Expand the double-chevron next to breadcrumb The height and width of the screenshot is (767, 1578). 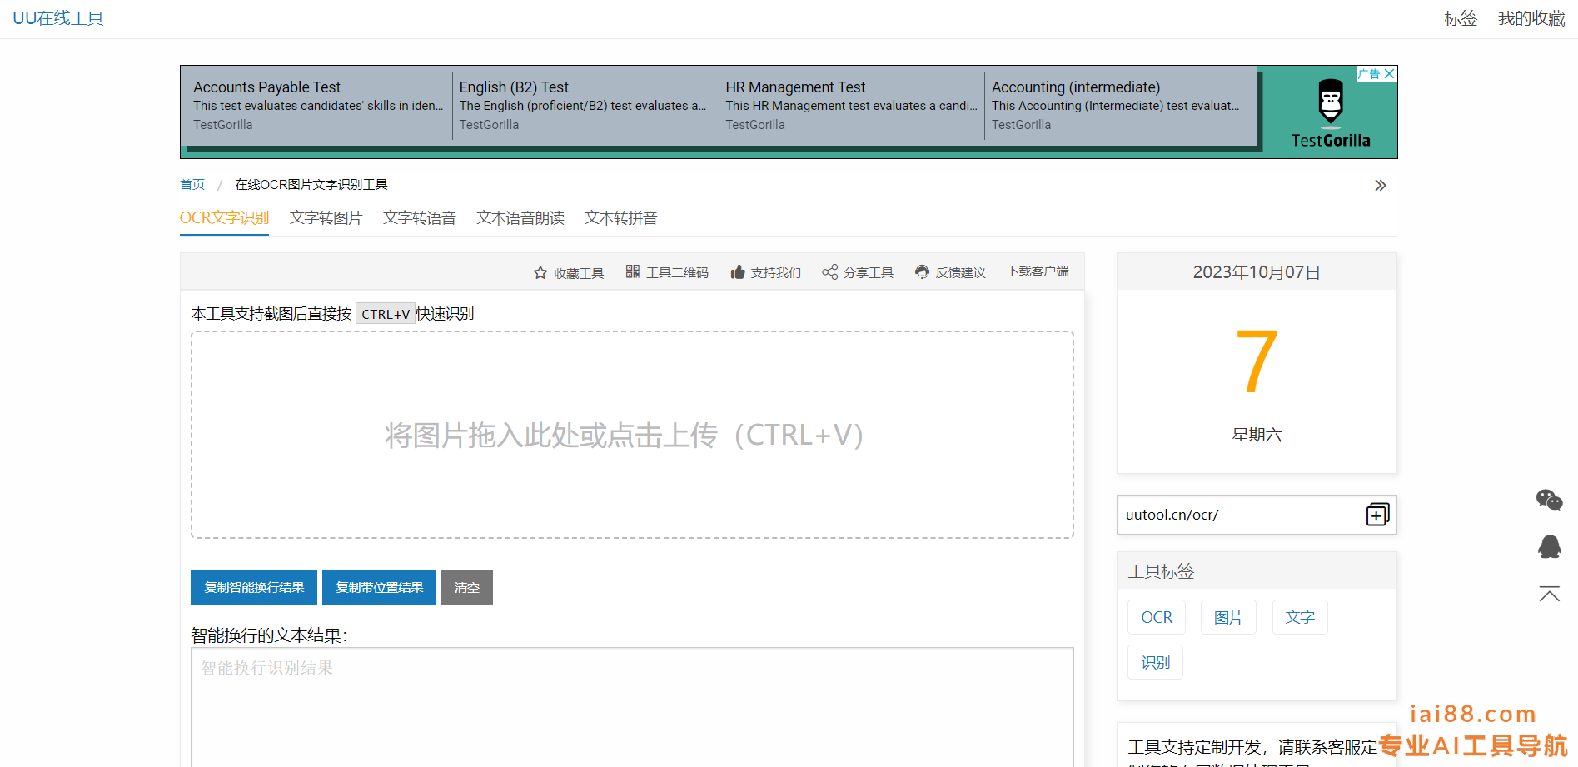pyautogui.click(x=1381, y=185)
